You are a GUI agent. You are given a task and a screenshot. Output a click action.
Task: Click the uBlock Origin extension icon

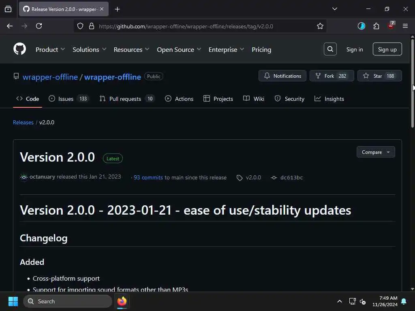coord(391,26)
